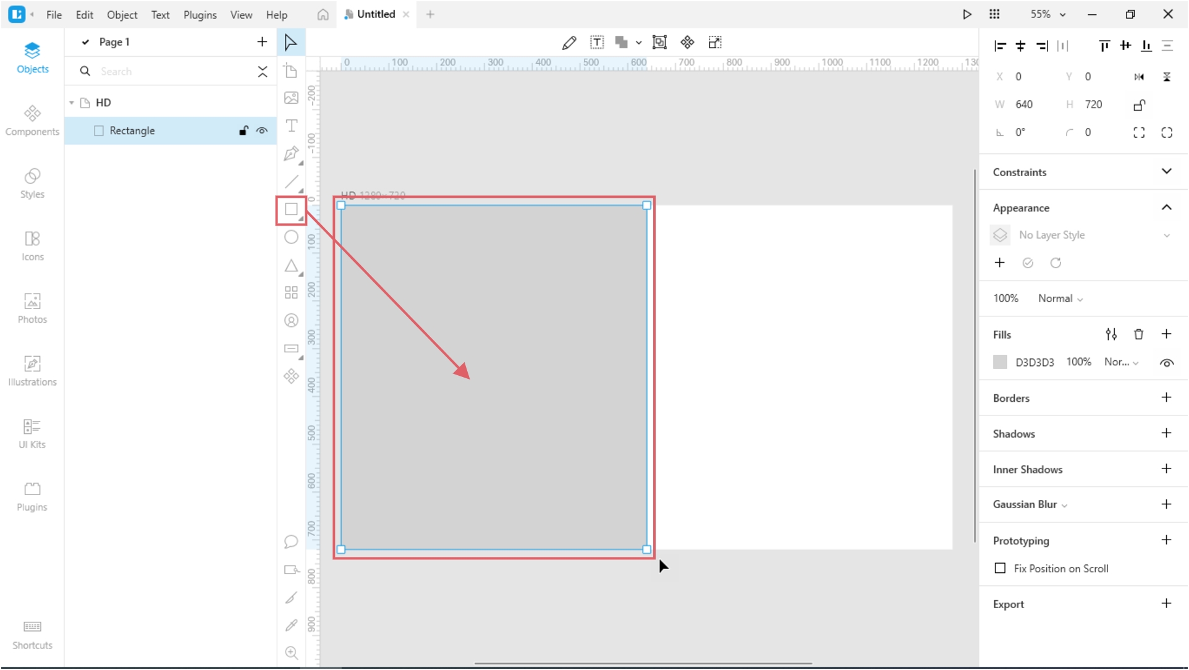This screenshot has height=670, width=1189.
Task: Select the Move/Select arrow tool
Action: pos(290,42)
